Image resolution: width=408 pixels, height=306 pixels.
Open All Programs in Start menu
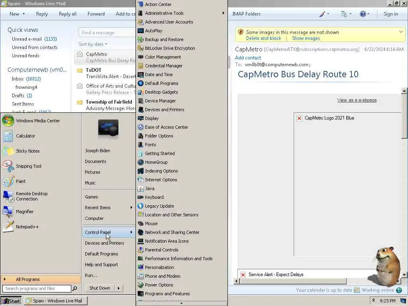pyautogui.click(x=41, y=279)
